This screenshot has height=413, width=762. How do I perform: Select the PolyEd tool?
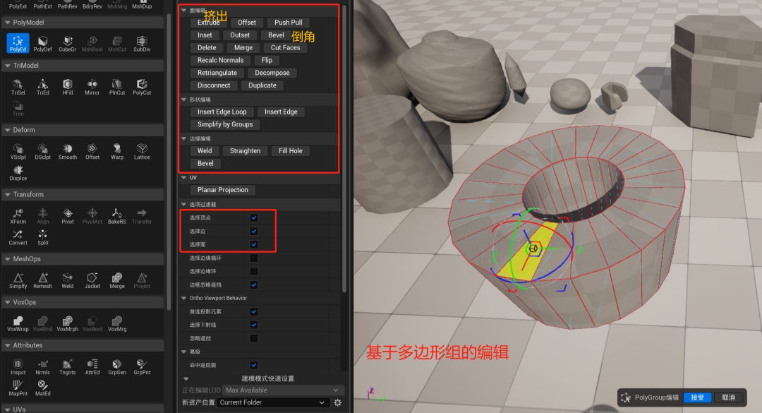pos(18,43)
